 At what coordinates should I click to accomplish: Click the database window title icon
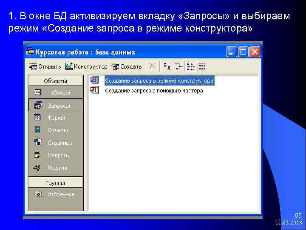(30, 52)
